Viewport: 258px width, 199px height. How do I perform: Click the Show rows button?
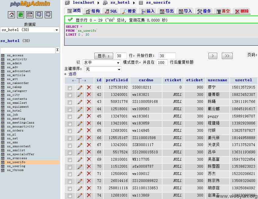tap(104, 56)
